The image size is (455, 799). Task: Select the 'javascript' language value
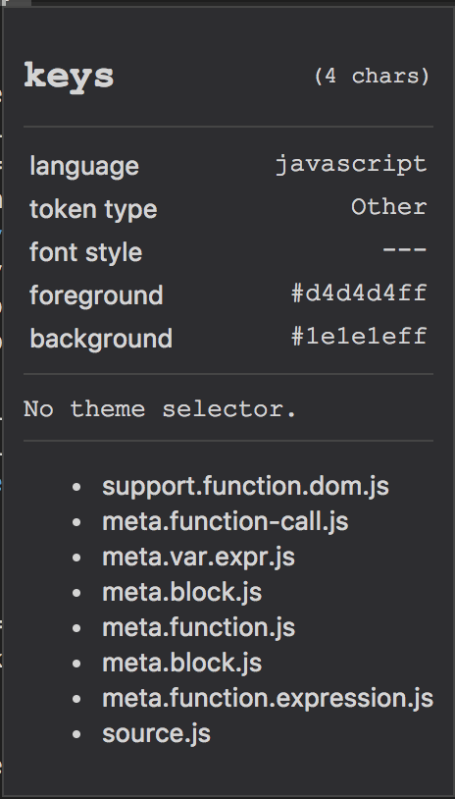tap(351, 165)
